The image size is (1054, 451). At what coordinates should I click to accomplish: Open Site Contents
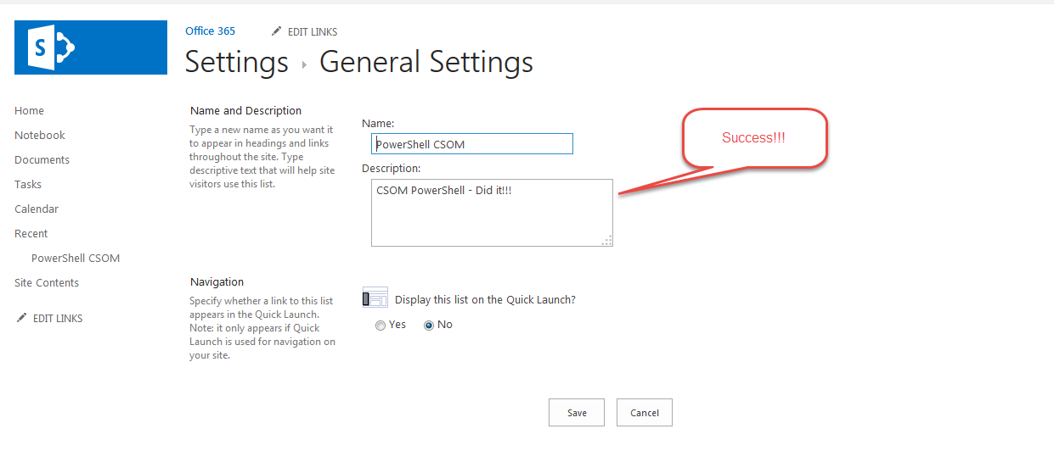(x=47, y=283)
